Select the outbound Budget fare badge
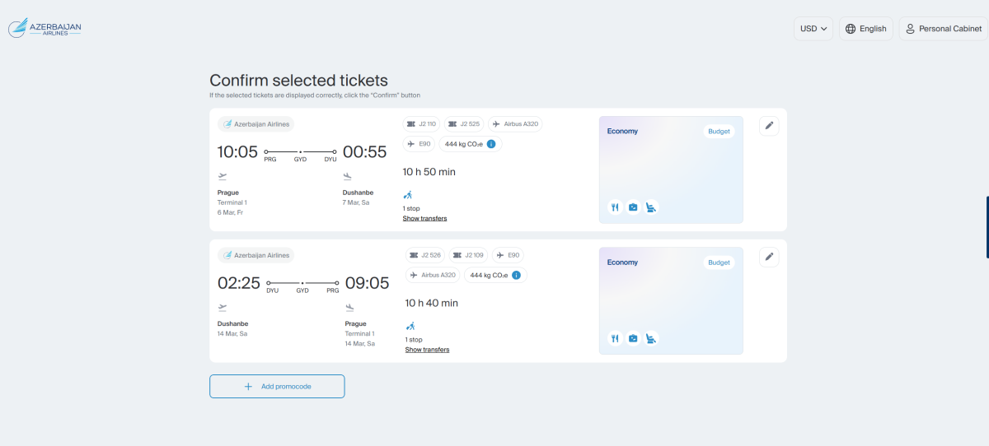Screen dimensions: 989x446 click(x=719, y=132)
